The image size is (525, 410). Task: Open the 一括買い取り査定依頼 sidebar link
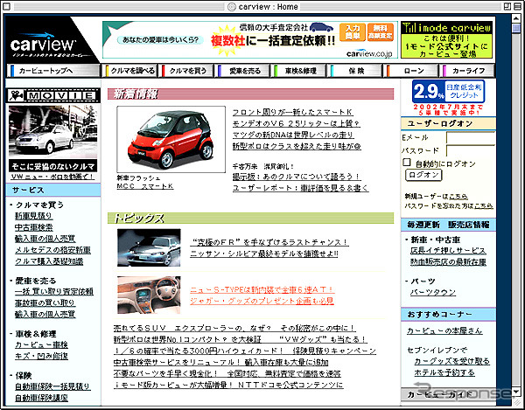point(54,292)
